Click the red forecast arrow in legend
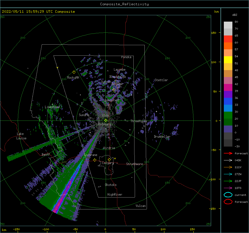The image size is (249, 233). (228, 153)
